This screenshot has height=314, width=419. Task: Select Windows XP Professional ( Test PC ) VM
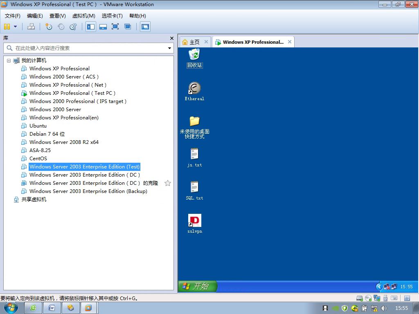[x=72, y=93]
